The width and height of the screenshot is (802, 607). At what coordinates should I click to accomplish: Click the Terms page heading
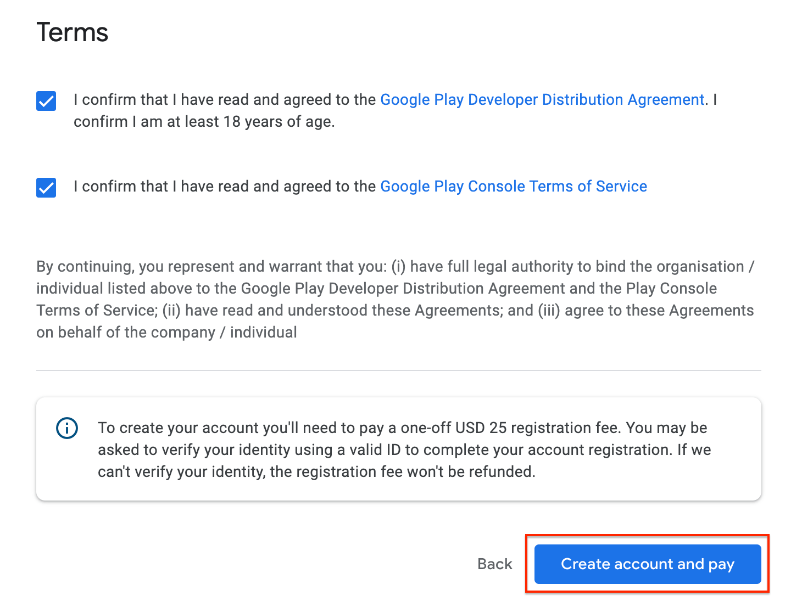click(x=72, y=32)
